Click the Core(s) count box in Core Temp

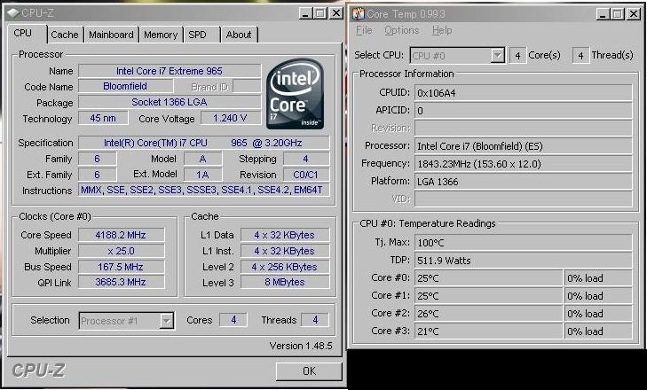(x=517, y=55)
